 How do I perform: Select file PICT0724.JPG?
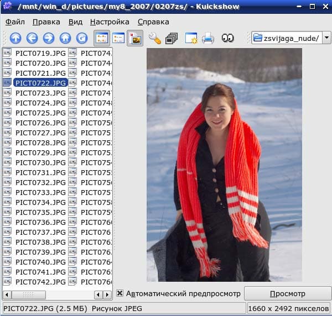click(40, 103)
